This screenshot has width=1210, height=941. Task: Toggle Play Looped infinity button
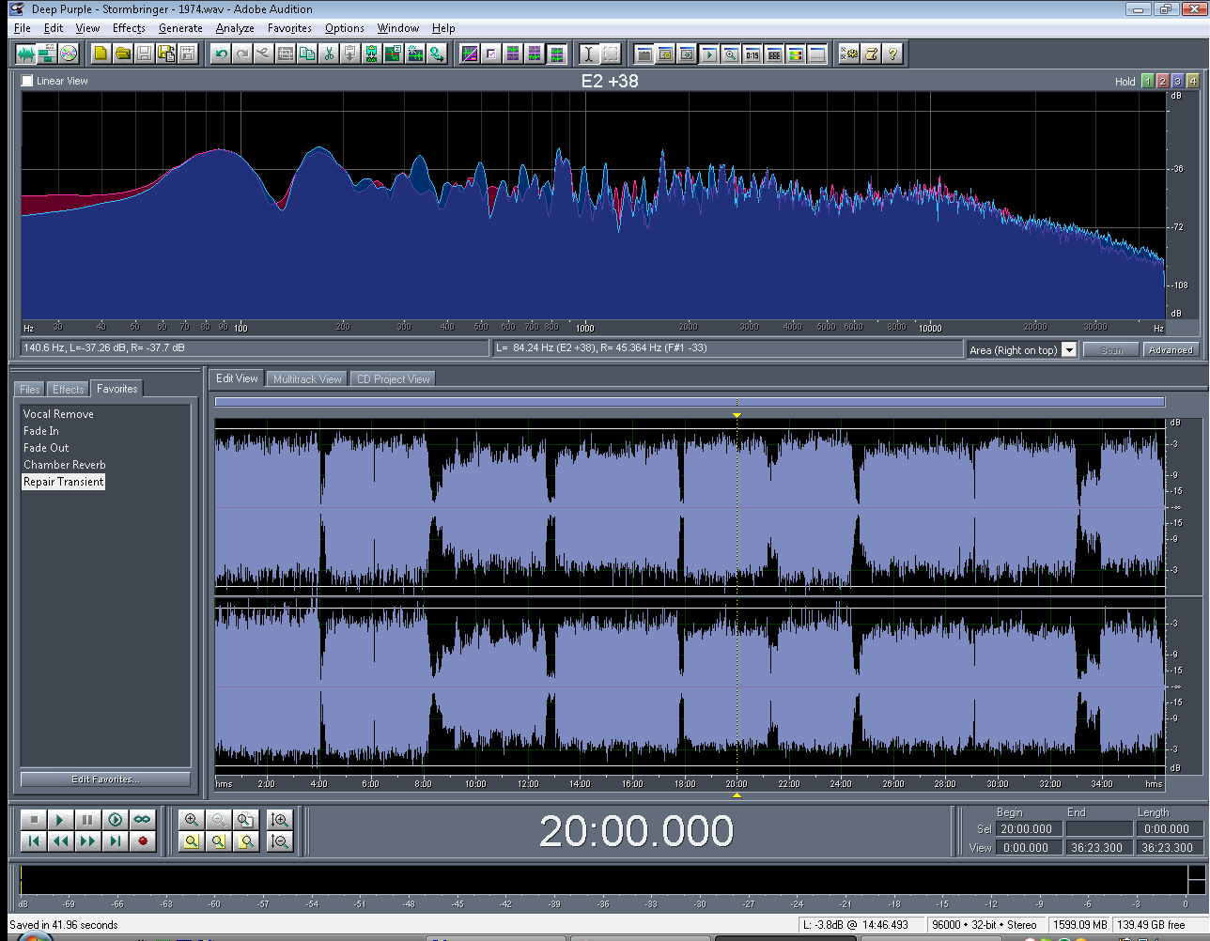[142, 820]
